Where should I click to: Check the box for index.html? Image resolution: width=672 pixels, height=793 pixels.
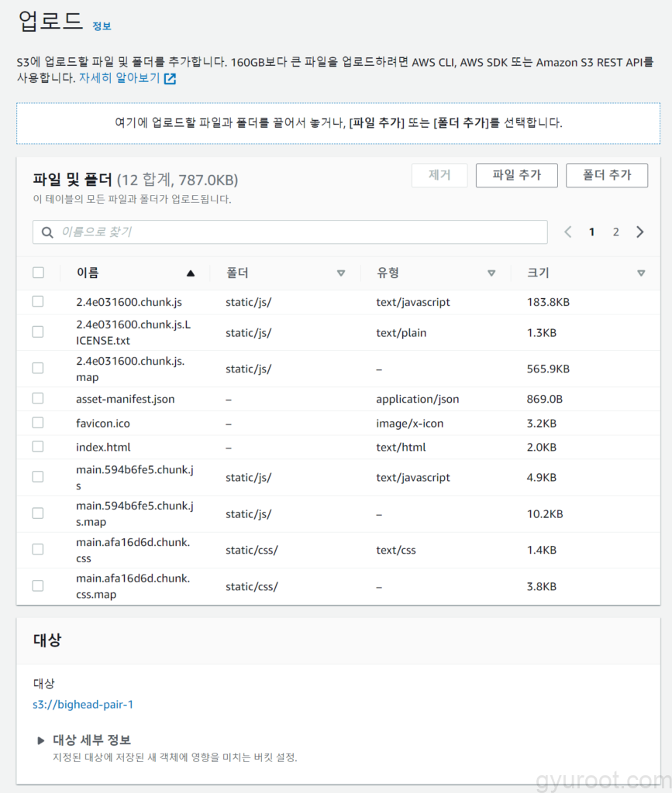click(x=38, y=447)
